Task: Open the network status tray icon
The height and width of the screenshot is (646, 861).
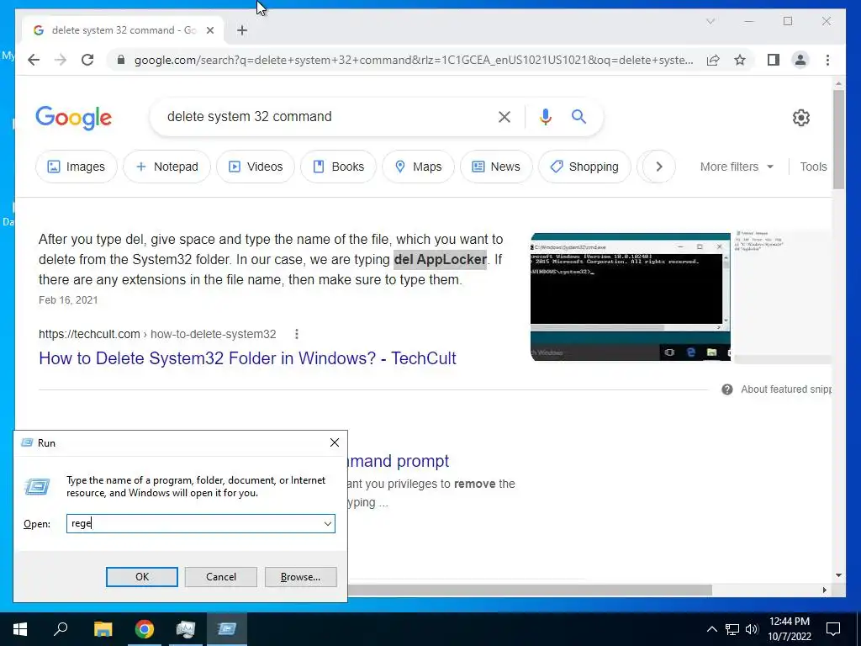Action: [732, 629]
